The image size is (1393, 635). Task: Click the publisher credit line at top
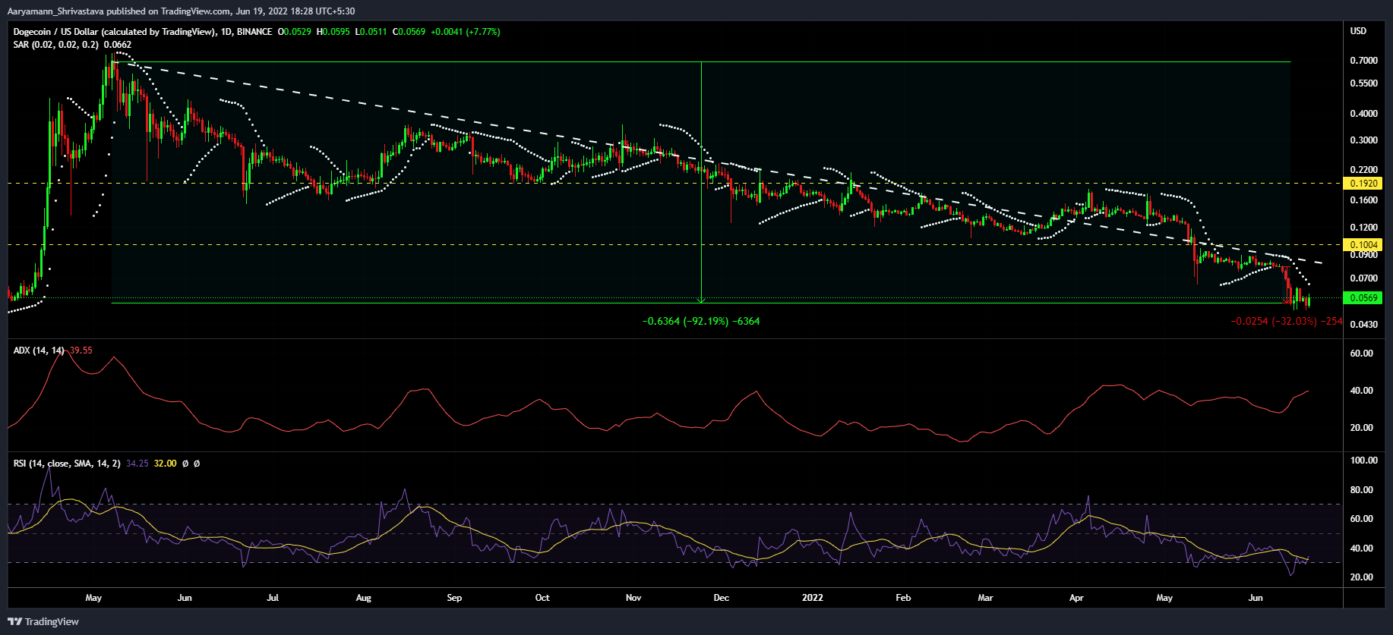tap(181, 11)
